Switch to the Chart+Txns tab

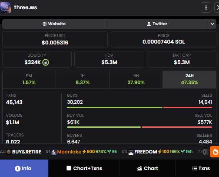coord(84,168)
